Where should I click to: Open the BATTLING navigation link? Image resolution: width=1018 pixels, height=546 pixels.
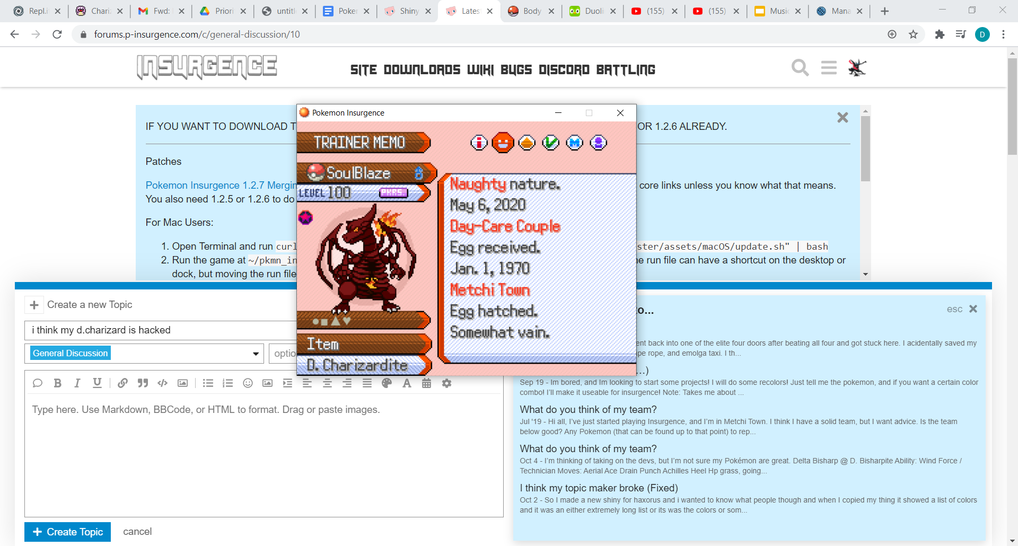(626, 70)
